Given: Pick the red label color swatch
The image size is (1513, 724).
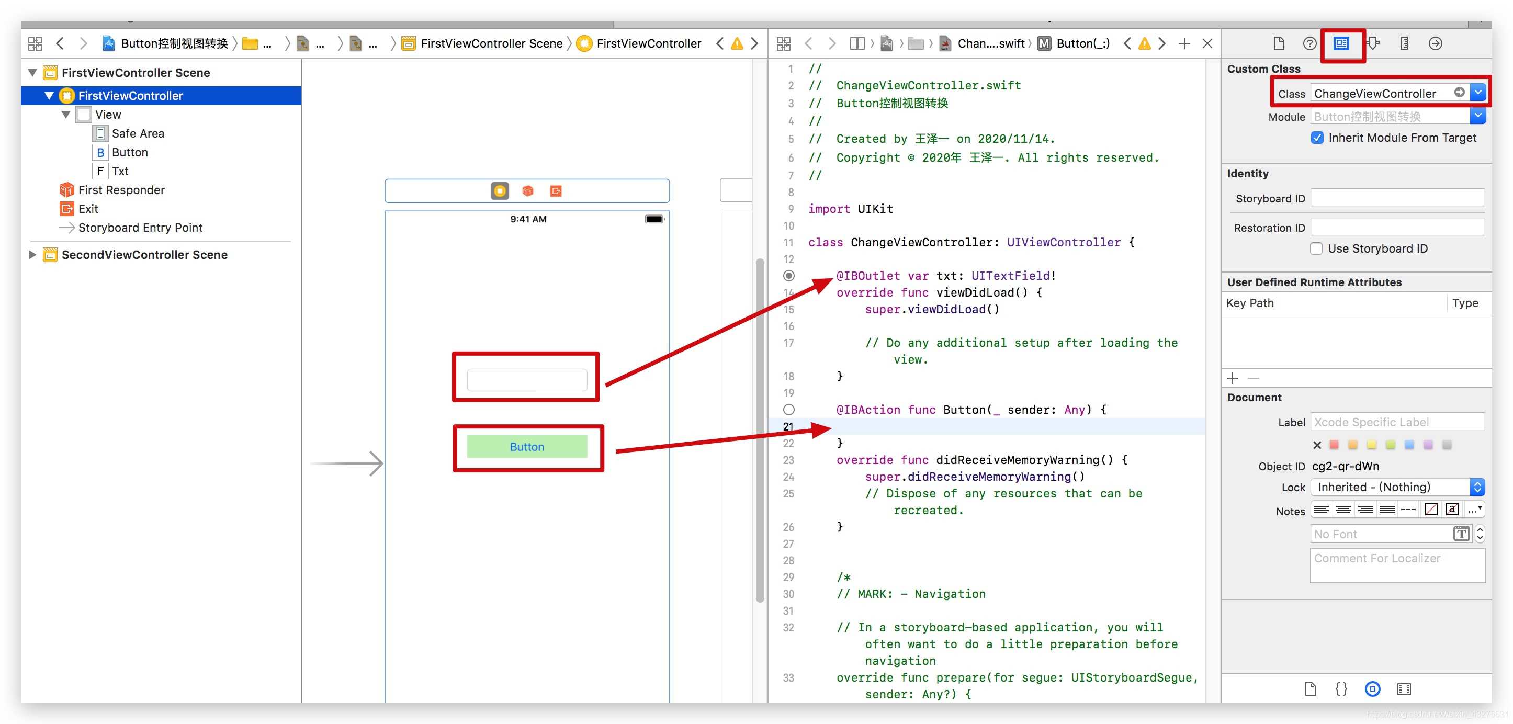Looking at the screenshot, I should coord(1334,445).
